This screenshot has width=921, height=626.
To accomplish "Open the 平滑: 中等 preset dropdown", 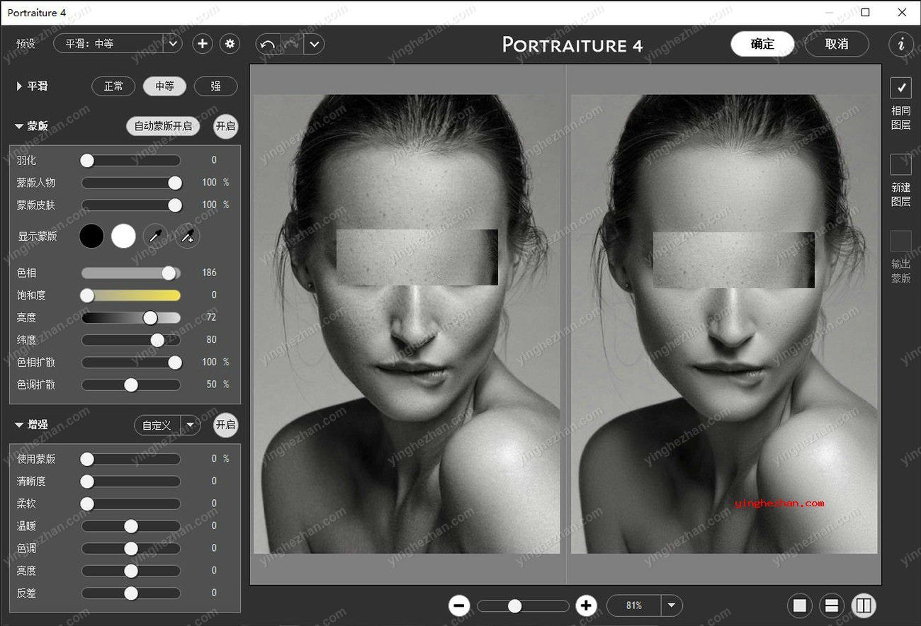I will (x=118, y=44).
